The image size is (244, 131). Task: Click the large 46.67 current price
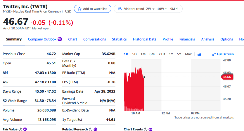[x=16, y=22]
